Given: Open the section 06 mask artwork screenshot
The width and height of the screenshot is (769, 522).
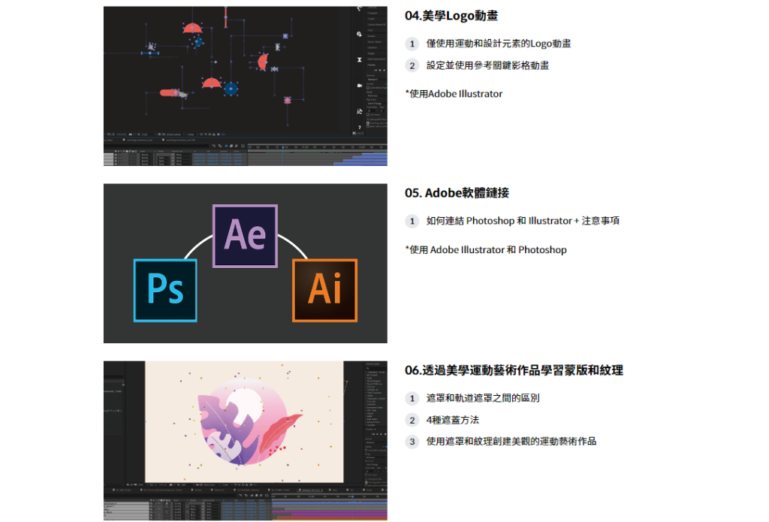Looking at the screenshot, I should 246,441.
